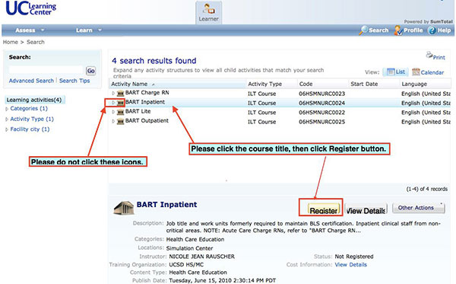This screenshot has width=456, height=284.
Task: Open Cost Information View Details link
Action: click(x=350, y=264)
